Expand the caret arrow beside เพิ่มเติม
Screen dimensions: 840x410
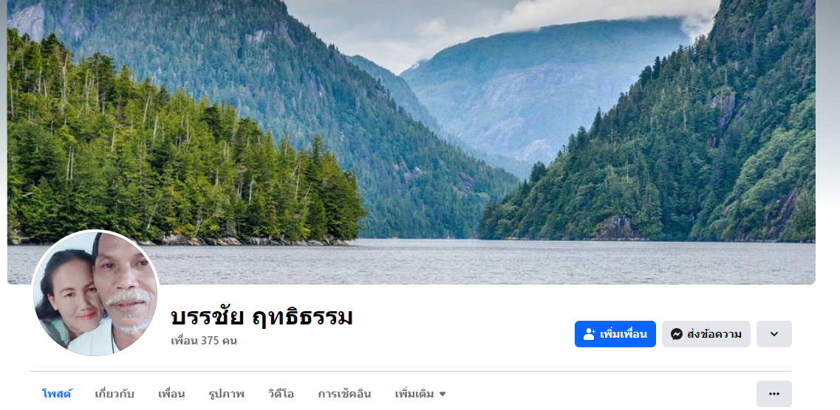coord(443,395)
